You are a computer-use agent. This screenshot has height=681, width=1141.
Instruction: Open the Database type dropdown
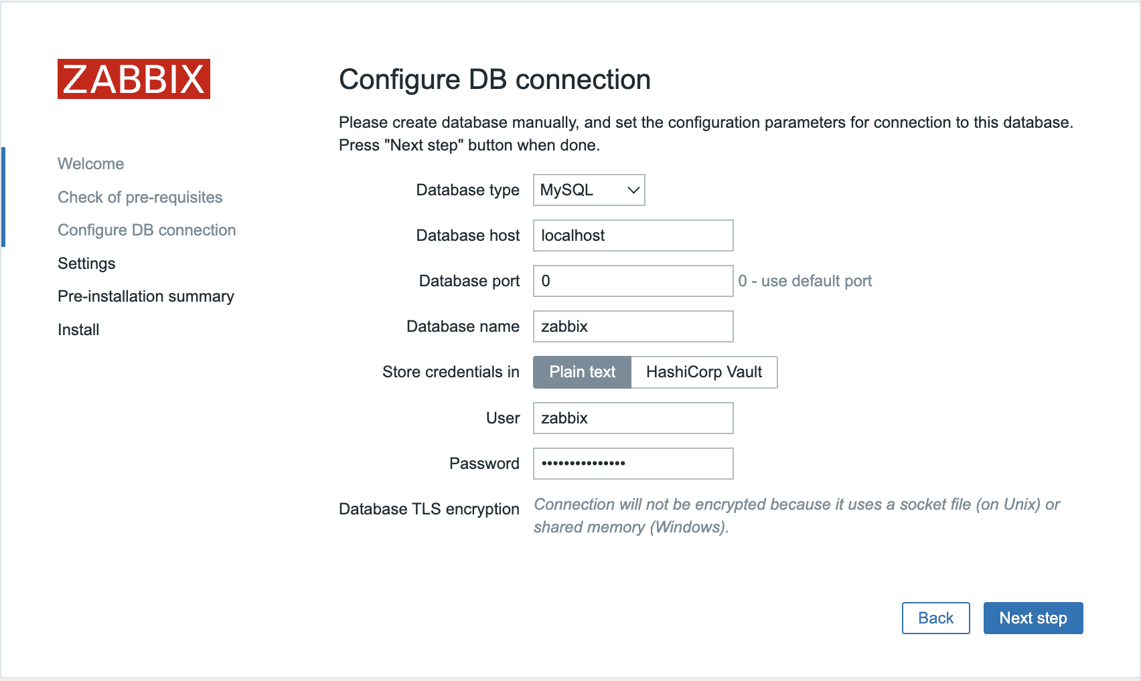pyautogui.click(x=588, y=190)
